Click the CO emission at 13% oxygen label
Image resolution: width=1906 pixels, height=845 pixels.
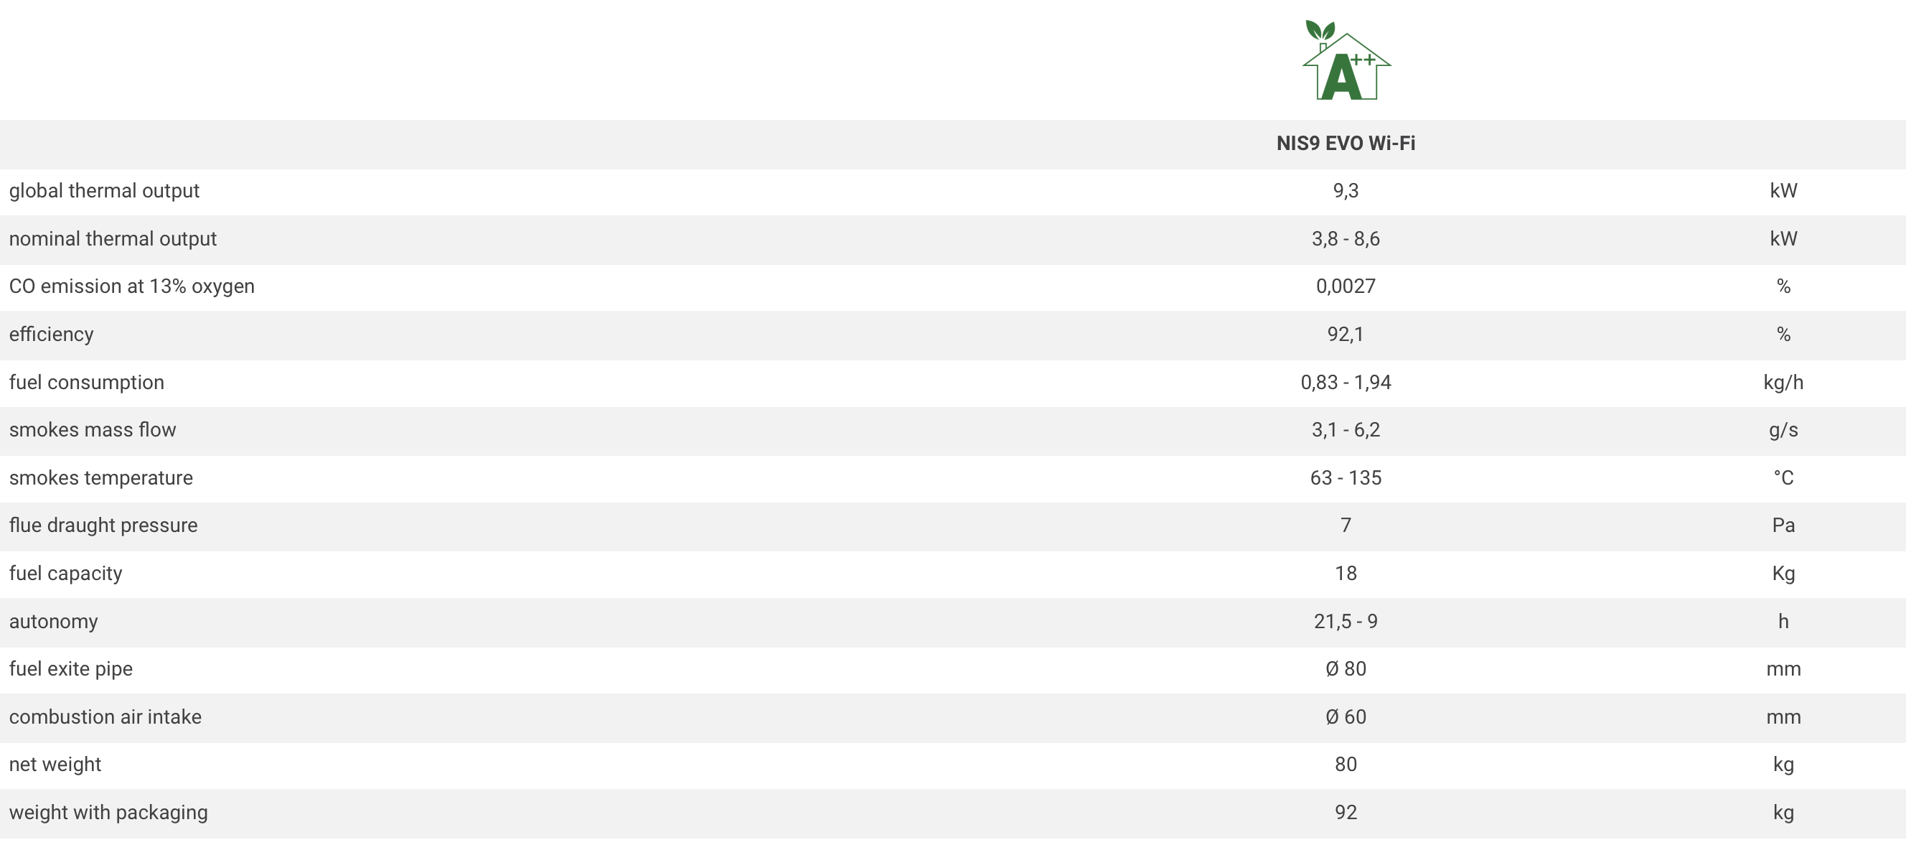132,286
